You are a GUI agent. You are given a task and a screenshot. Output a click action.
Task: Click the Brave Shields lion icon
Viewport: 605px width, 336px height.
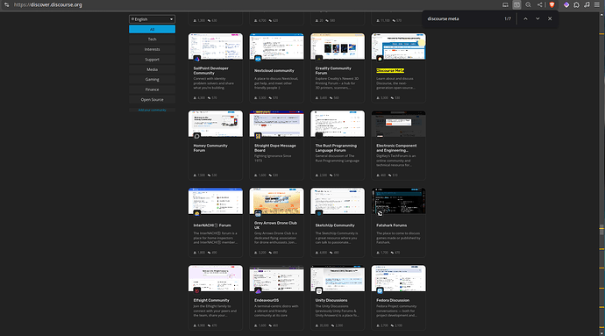coord(552,4)
